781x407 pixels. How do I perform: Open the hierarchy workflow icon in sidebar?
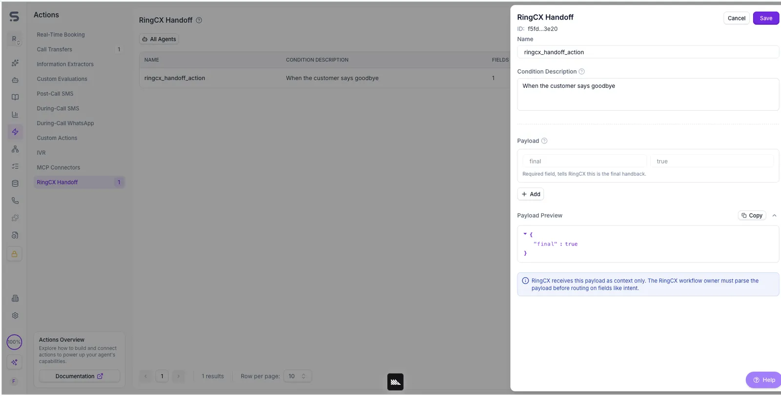tap(15, 149)
